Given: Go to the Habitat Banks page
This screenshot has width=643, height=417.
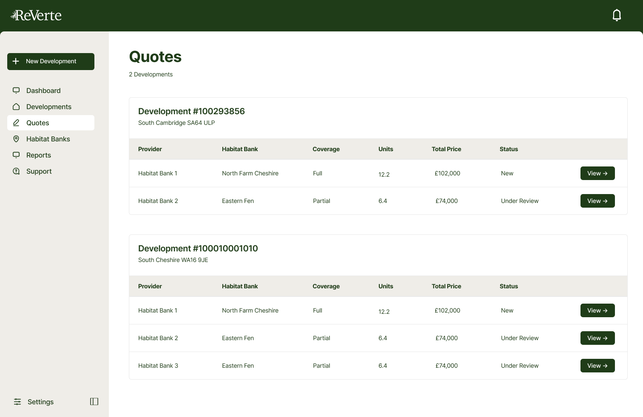Looking at the screenshot, I should (48, 139).
